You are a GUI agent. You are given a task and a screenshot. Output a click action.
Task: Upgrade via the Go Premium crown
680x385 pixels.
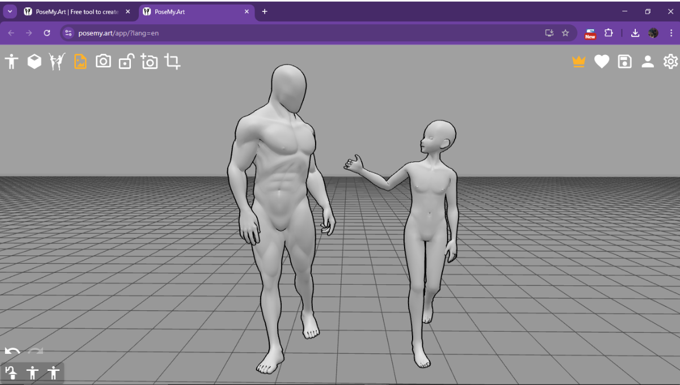point(578,61)
